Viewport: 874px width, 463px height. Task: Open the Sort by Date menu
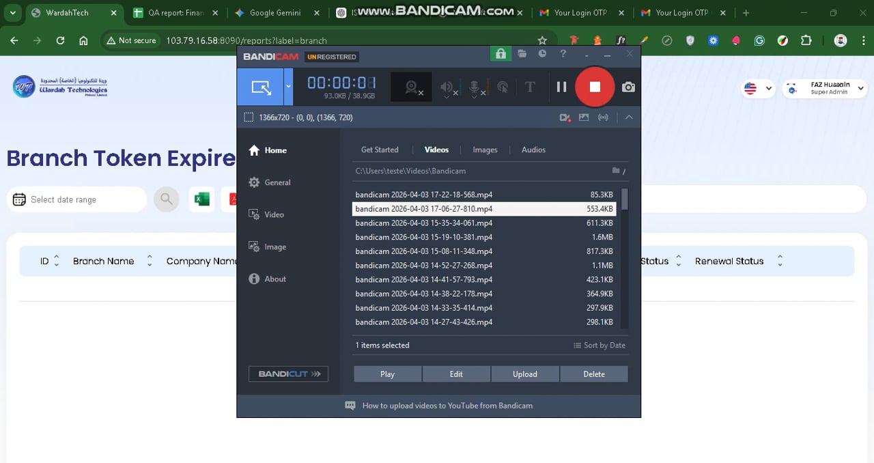[x=600, y=346]
